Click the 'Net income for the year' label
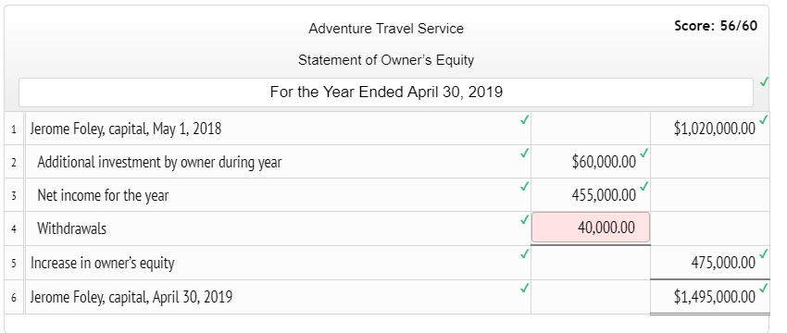The height and width of the screenshot is (333, 787). pos(103,195)
